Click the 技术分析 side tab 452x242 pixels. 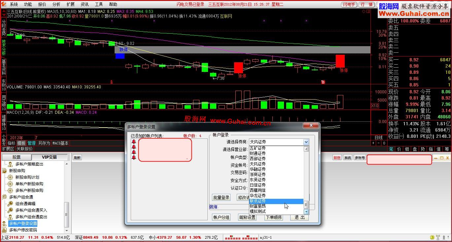[x=4, y=48]
